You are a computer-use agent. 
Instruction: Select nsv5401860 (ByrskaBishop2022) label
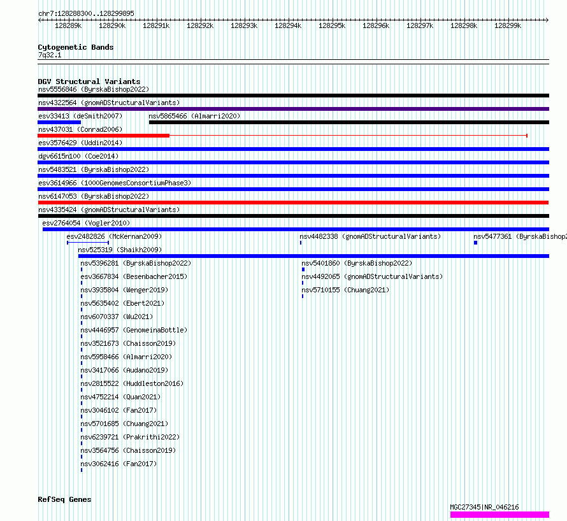pos(357,263)
